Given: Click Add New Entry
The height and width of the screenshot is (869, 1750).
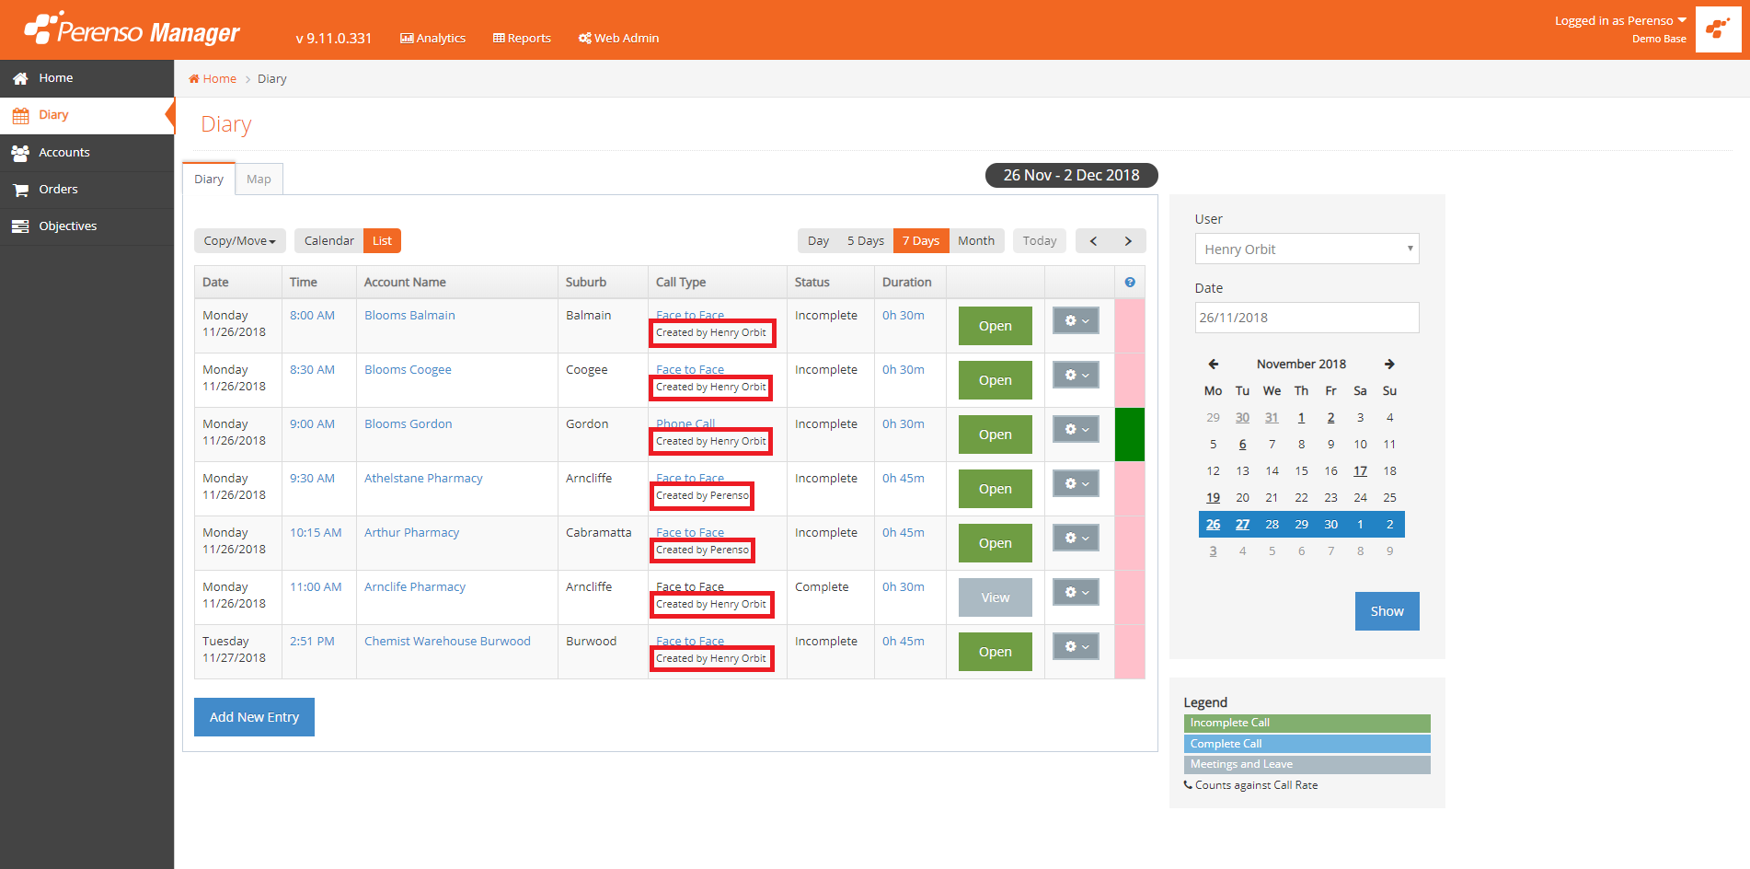Looking at the screenshot, I should pos(254,717).
